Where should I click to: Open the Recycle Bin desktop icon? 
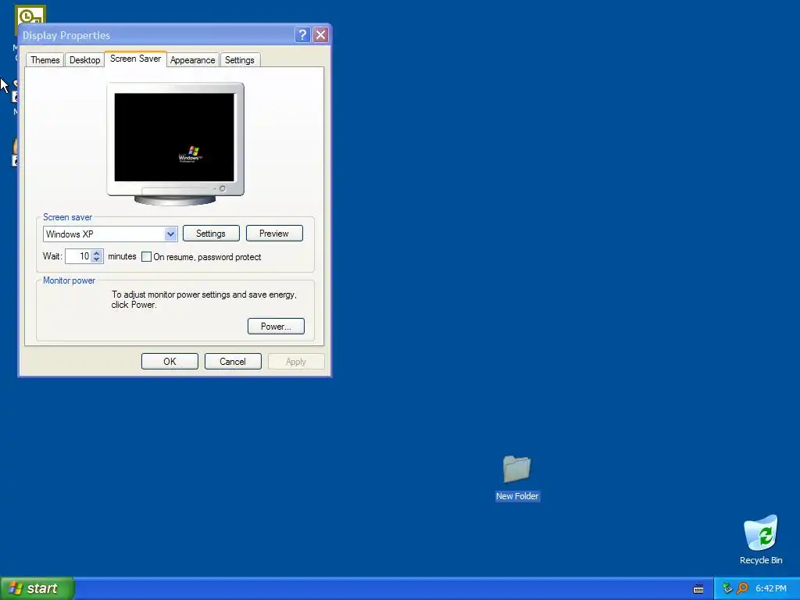click(761, 540)
